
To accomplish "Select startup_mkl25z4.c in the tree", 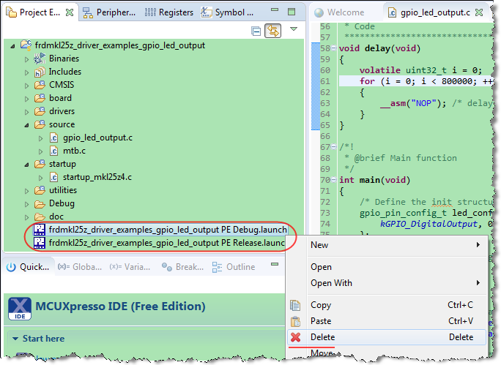I will (97, 177).
